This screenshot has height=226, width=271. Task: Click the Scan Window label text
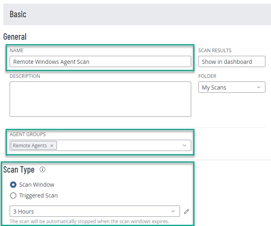coord(37,185)
